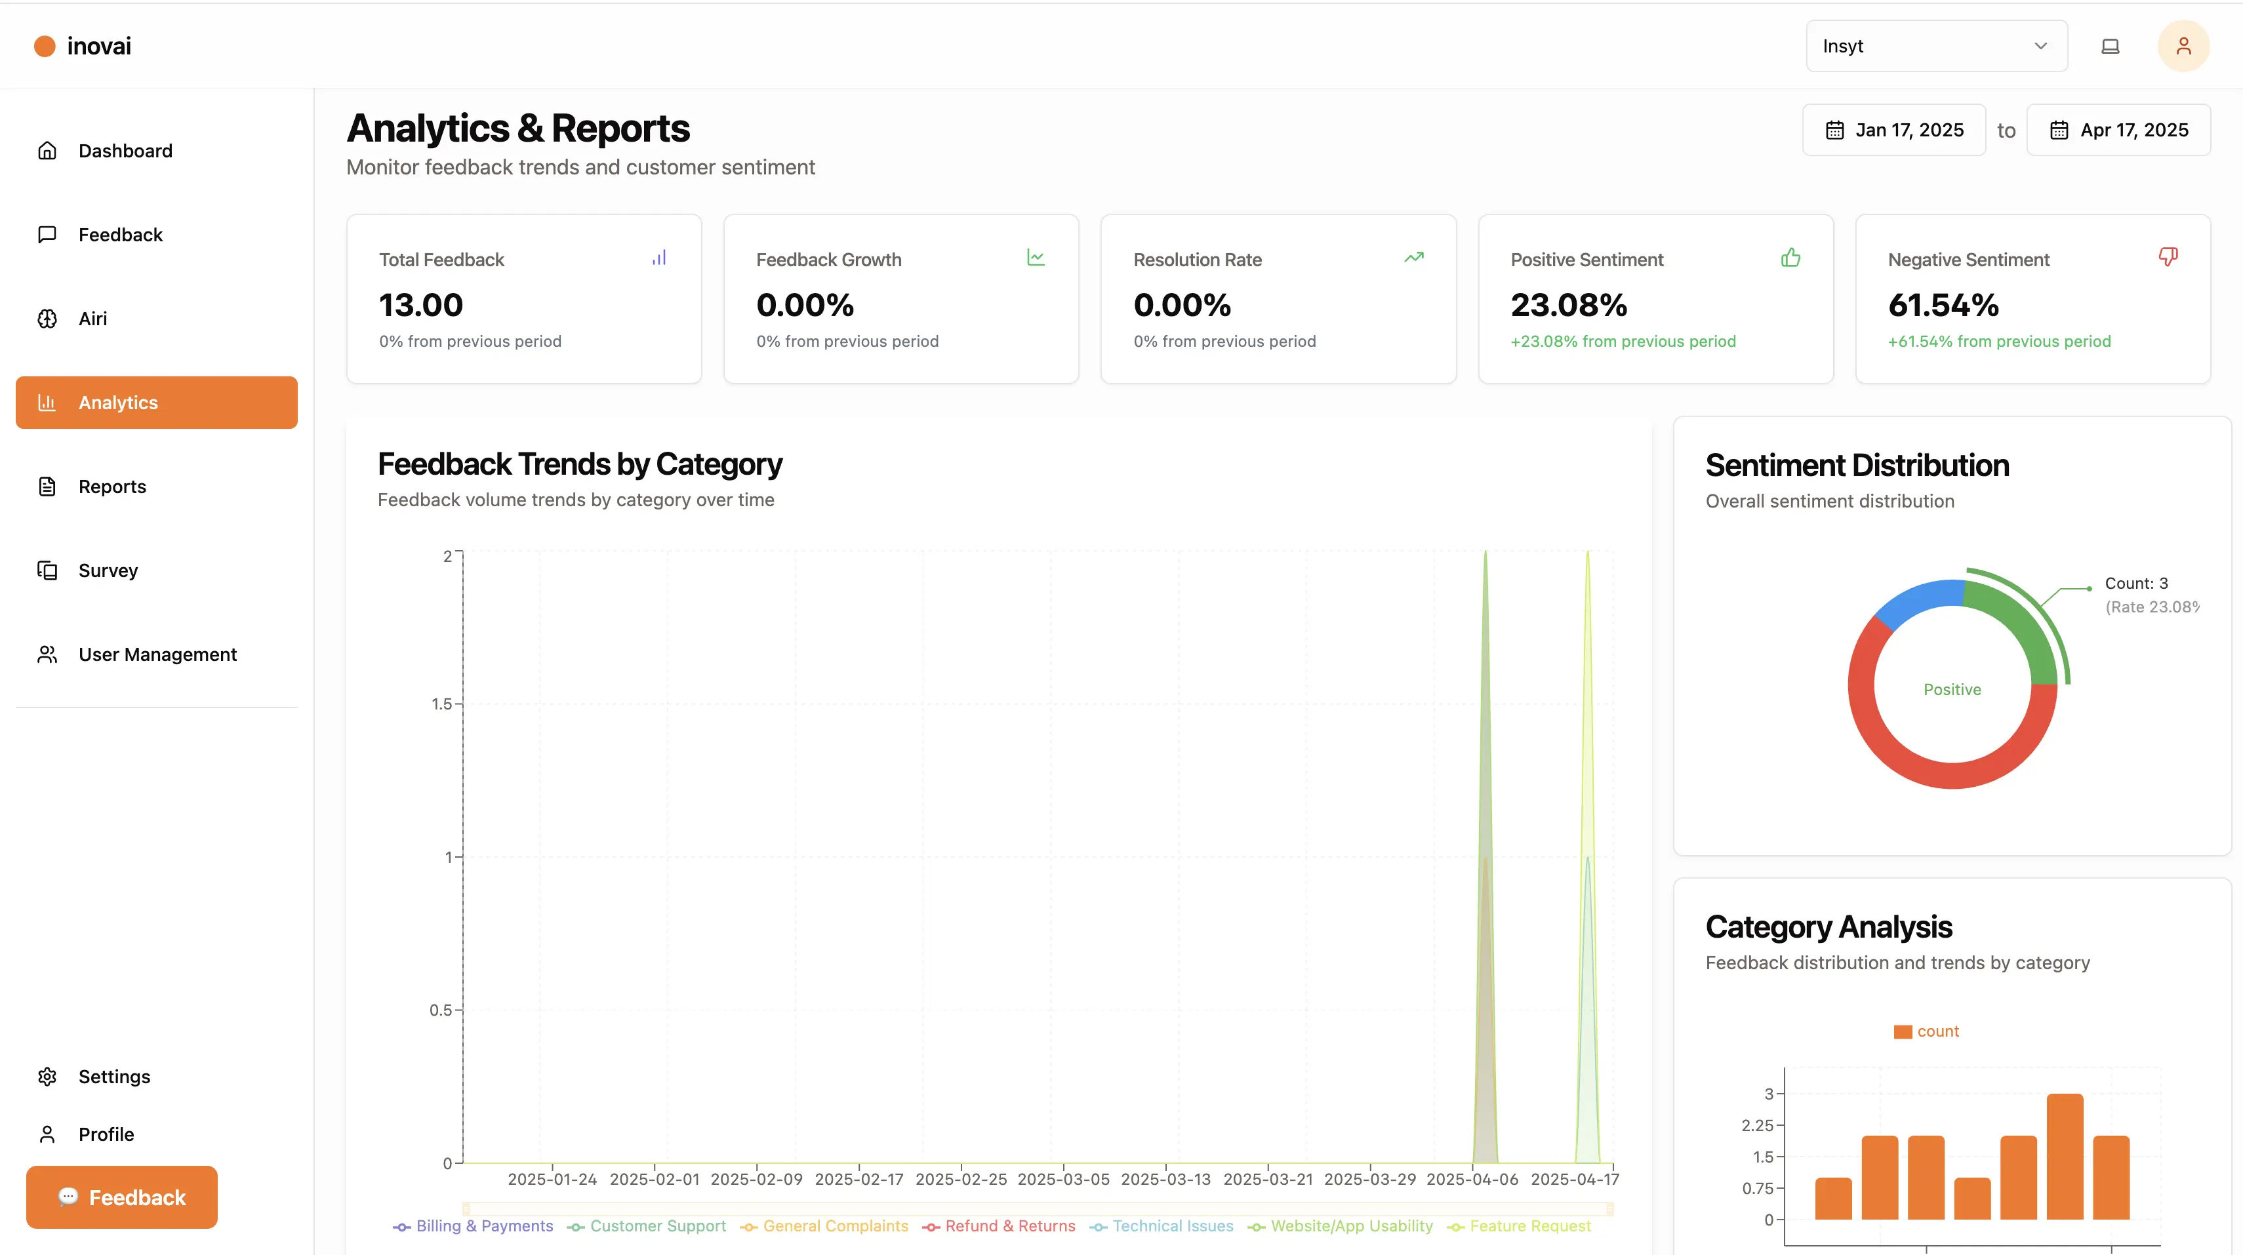Open the Settings gear icon
The height and width of the screenshot is (1255, 2243).
[x=48, y=1077]
